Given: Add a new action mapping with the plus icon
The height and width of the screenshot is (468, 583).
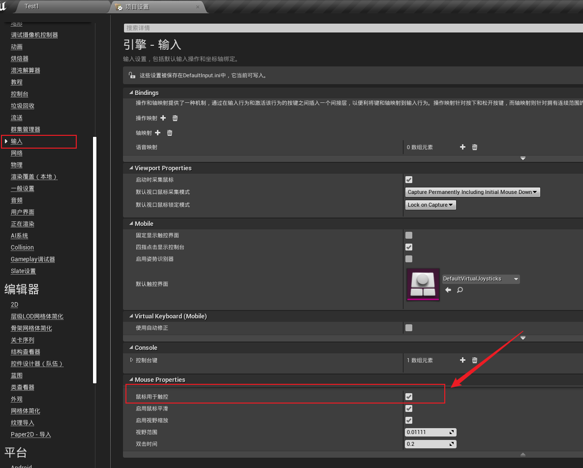Looking at the screenshot, I should pos(164,118).
